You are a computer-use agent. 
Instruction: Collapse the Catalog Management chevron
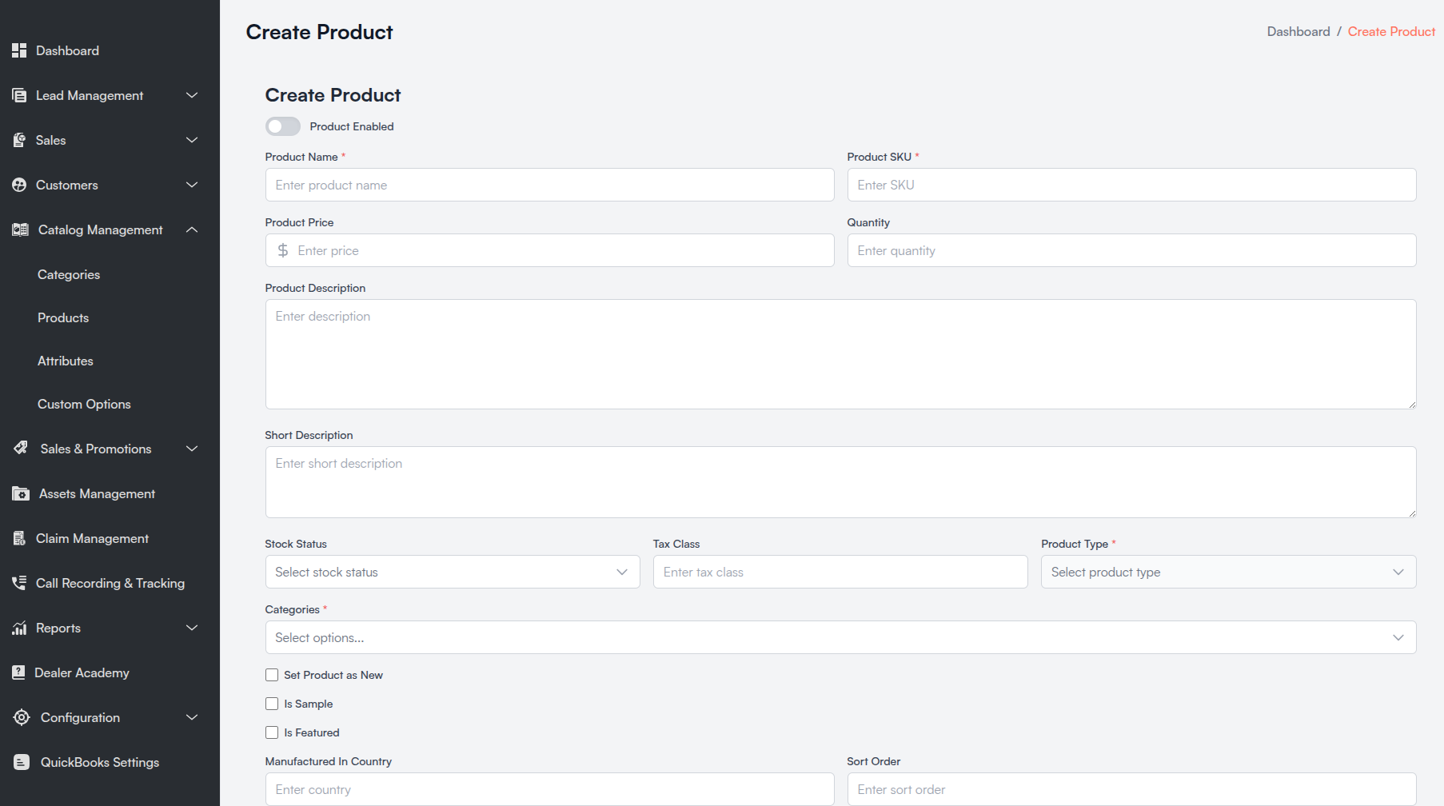pyautogui.click(x=192, y=229)
